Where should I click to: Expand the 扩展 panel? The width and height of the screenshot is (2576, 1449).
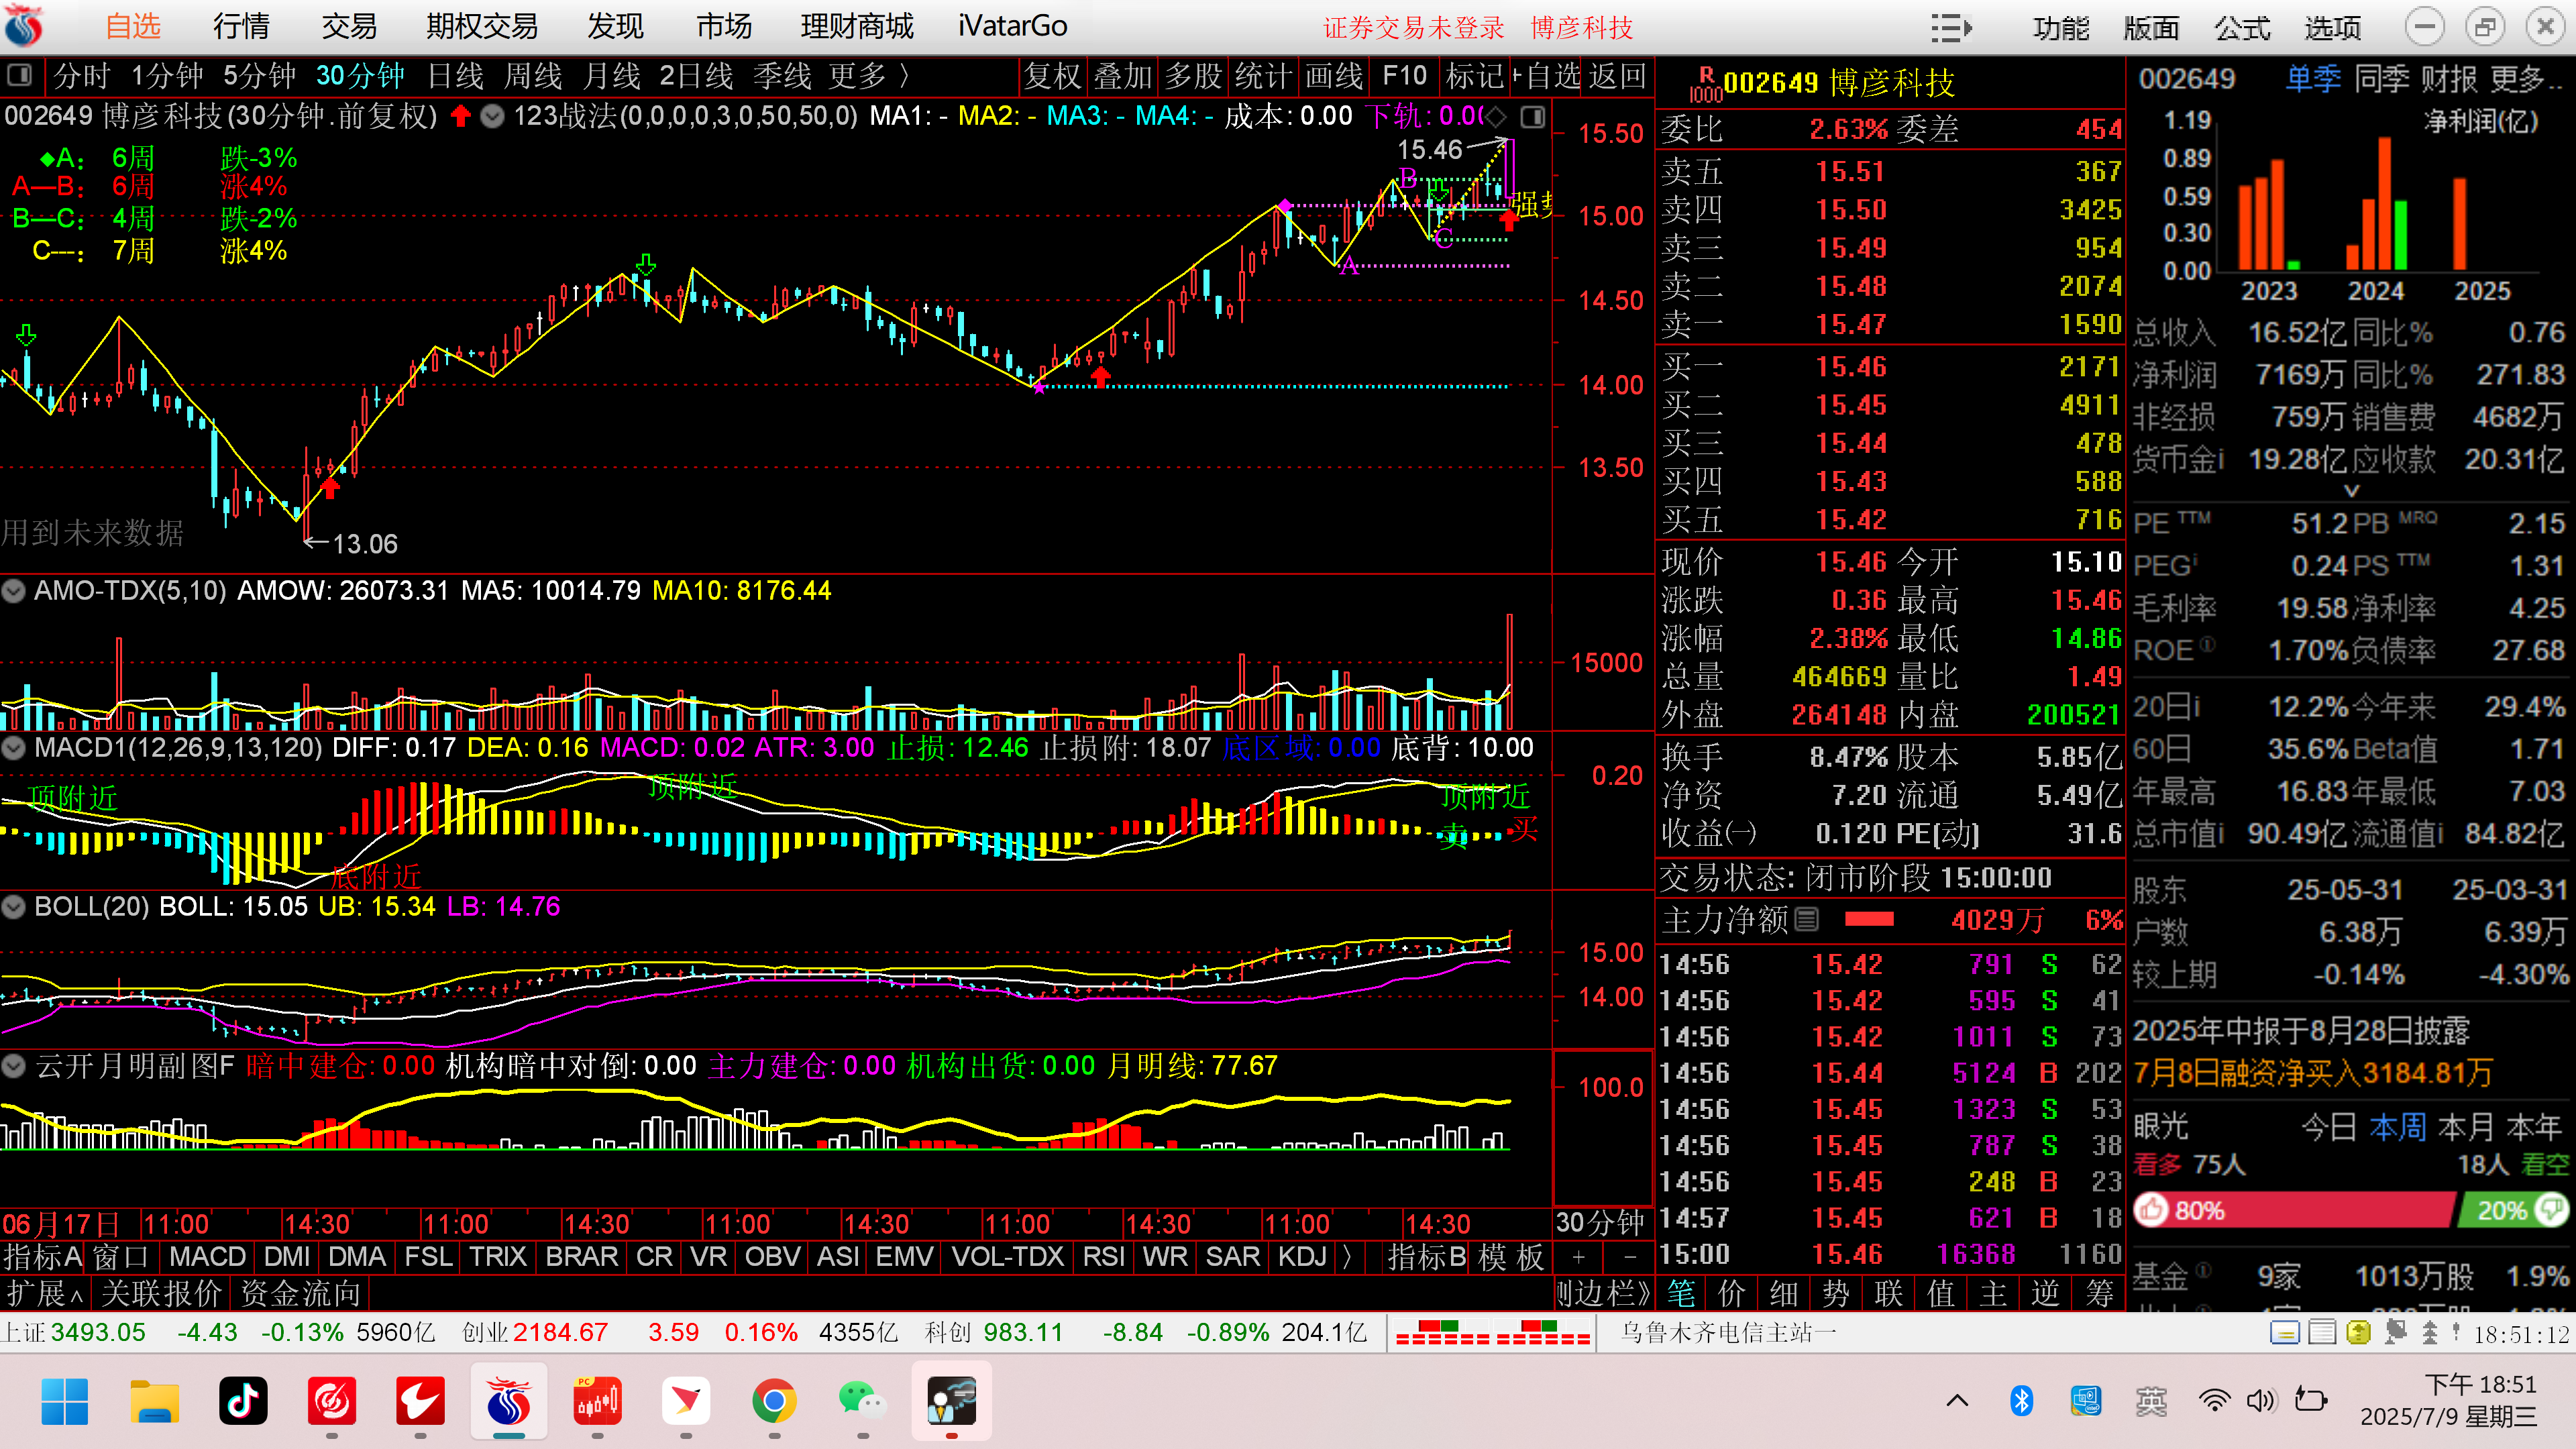(46, 1294)
